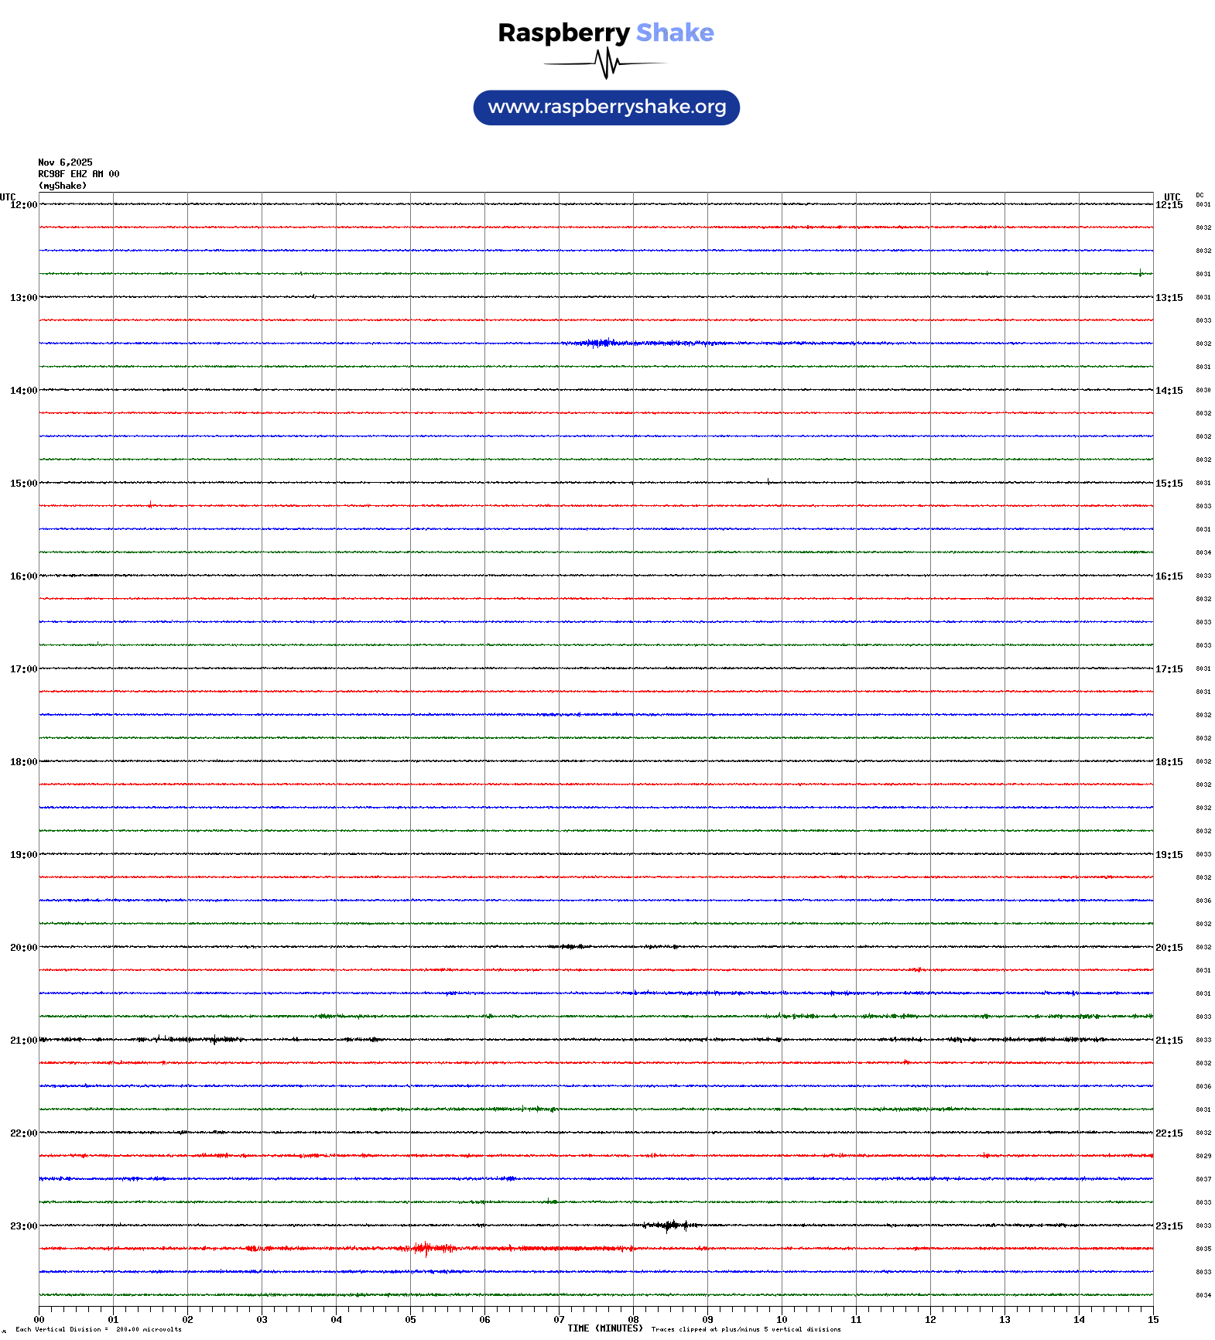Click the red spike on the 15:15 trace
The image size is (1215, 1340).
coord(150,504)
